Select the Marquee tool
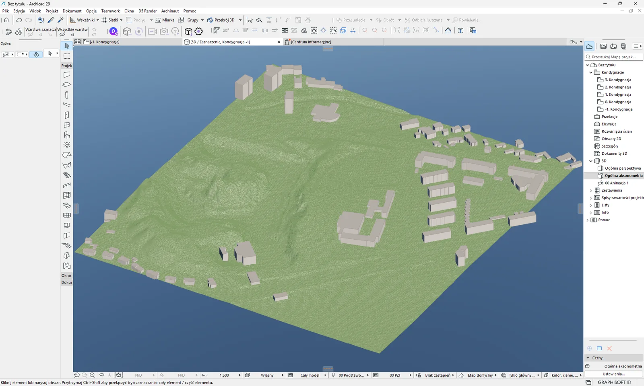The image size is (644, 386). pos(67,56)
